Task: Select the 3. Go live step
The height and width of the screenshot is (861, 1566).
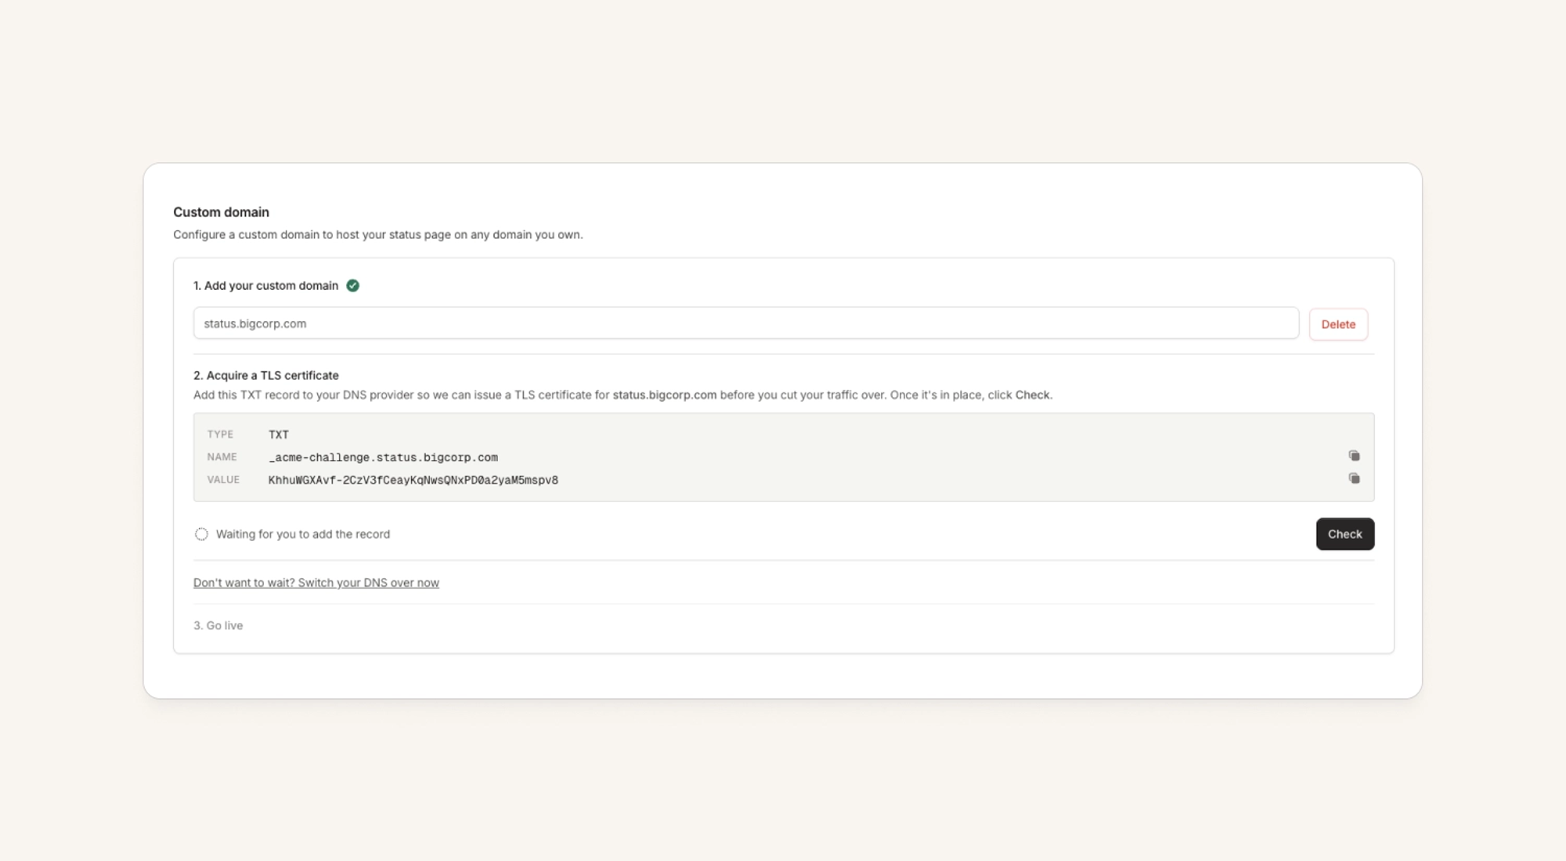Action: point(218,625)
